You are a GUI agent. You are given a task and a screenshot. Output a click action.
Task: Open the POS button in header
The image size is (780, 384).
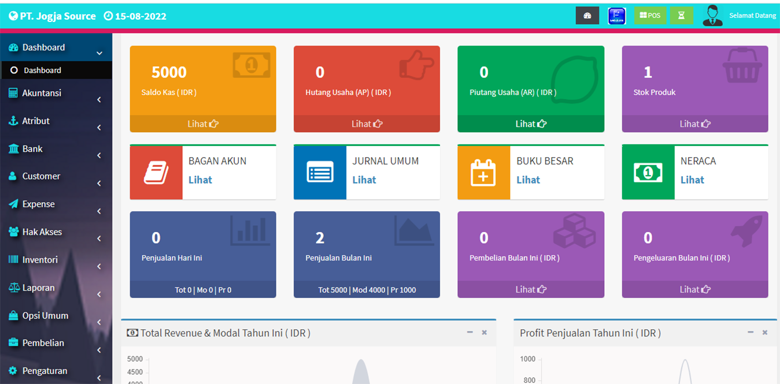[x=650, y=16]
